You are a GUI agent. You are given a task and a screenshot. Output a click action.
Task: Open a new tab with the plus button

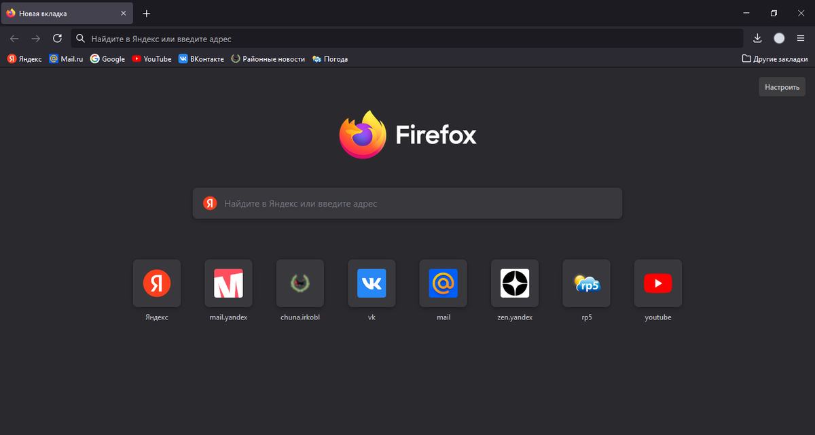pos(145,13)
